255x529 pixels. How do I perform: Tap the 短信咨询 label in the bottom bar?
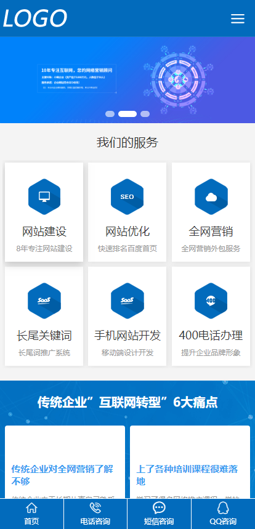pos(159,521)
